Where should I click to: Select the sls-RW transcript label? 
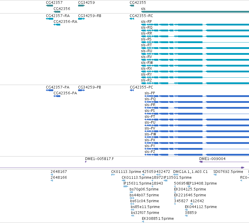[x=147, y=63]
